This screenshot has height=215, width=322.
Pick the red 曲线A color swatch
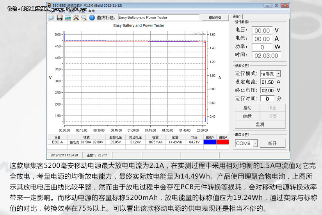pos(223,142)
